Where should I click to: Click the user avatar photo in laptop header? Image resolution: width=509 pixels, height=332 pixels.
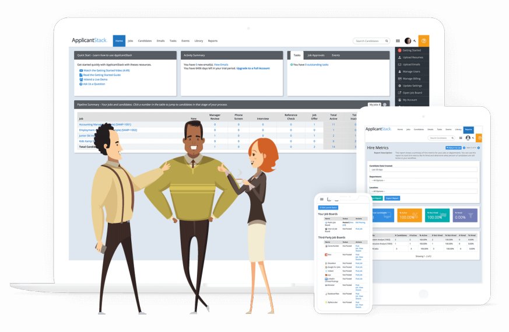coord(408,41)
